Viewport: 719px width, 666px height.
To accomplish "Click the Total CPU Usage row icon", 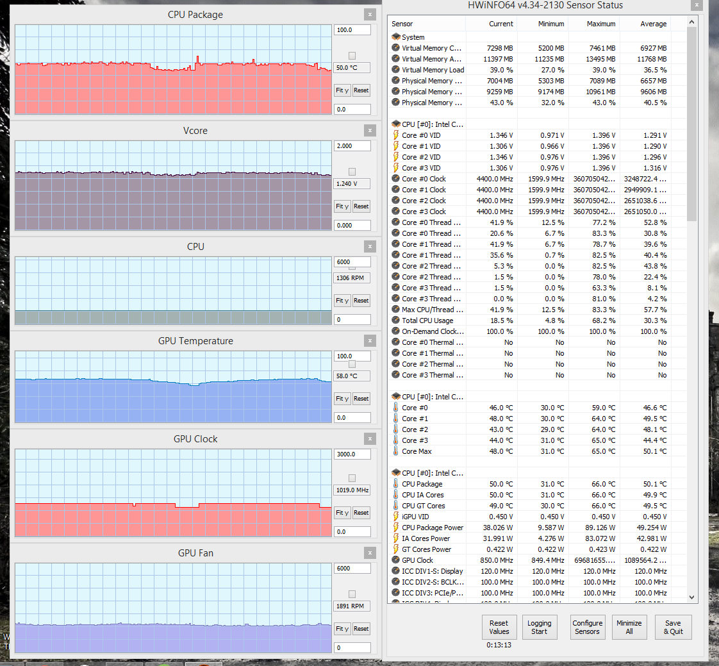I will pos(396,320).
